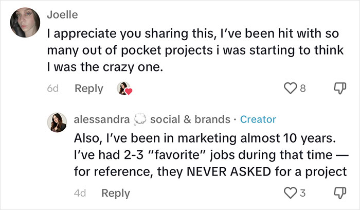Open the Joelle username link

pyautogui.click(x=62, y=15)
